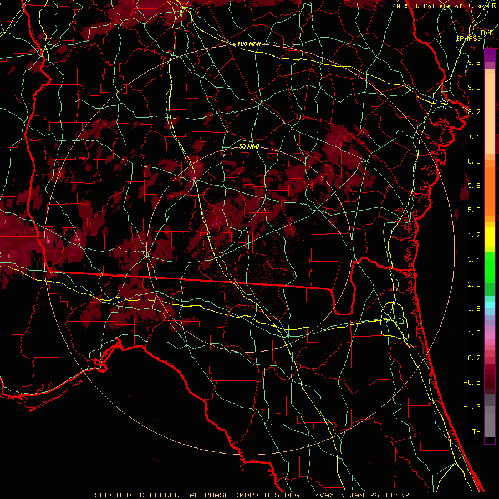This screenshot has height=499, width=499.
Task: Click the TH threshold label
Action: [x=476, y=432]
